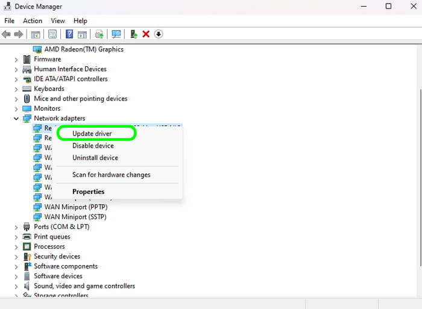The width and height of the screenshot is (422, 309).
Task: Click the Scan for hardware changes monitor icon
Action: point(116,34)
